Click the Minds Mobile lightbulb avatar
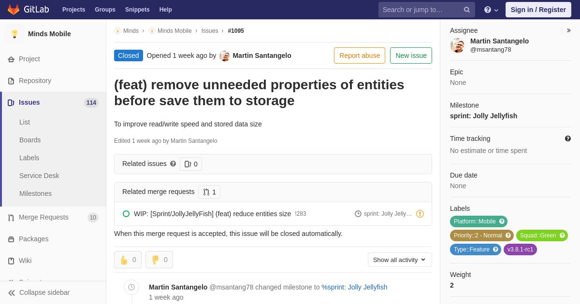The height and width of the screenshot is (304, 580). (x=14, y=34)
